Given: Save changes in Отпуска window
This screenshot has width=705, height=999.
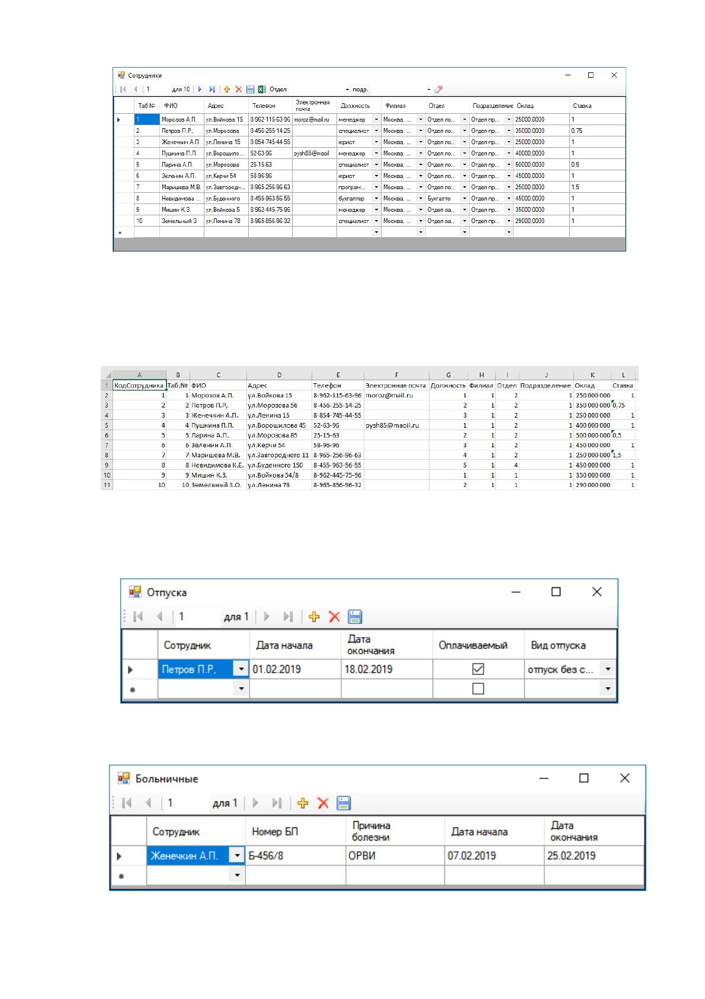Looking at the screenshot, I should (355, 617).
